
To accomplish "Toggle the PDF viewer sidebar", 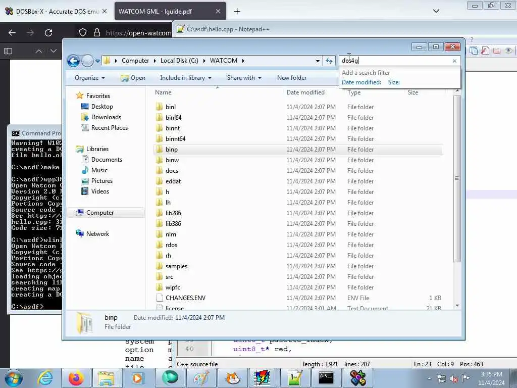I will click(x=8, y=51).
